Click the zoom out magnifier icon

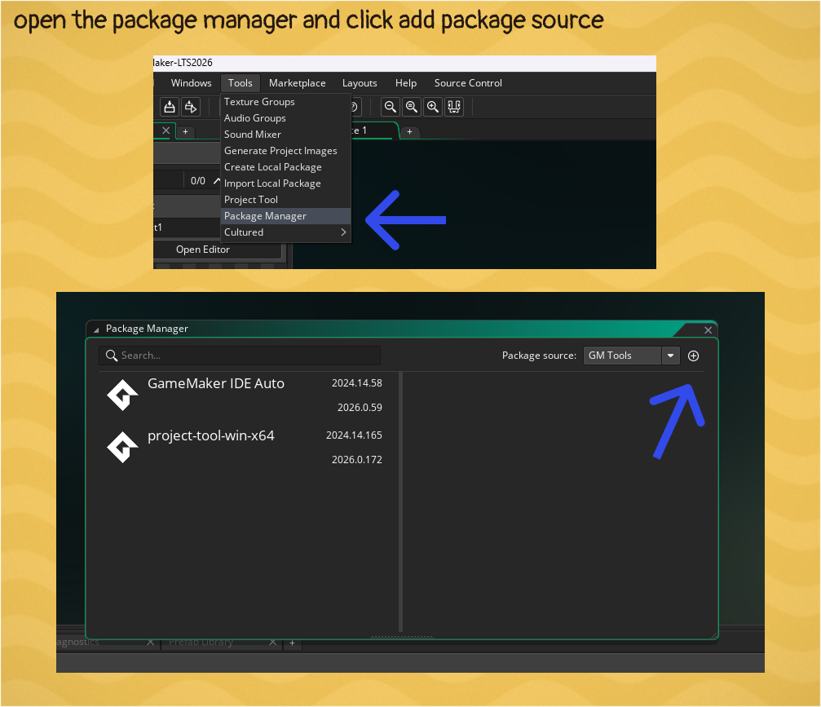tap(390, 107)
